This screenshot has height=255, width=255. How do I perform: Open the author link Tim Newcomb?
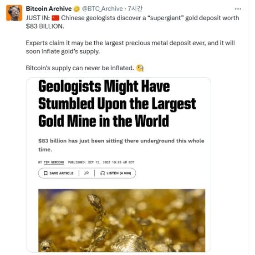coord(54,162)
